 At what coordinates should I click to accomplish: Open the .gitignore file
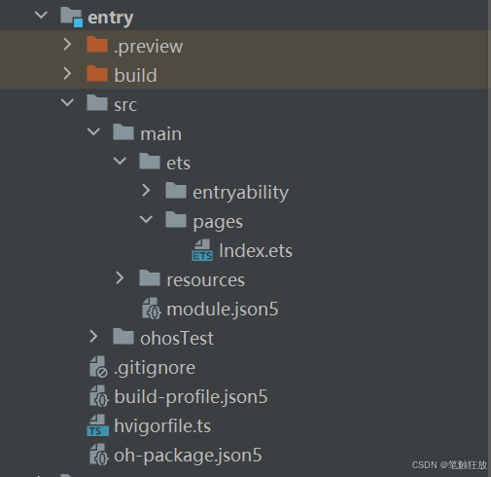155,369
